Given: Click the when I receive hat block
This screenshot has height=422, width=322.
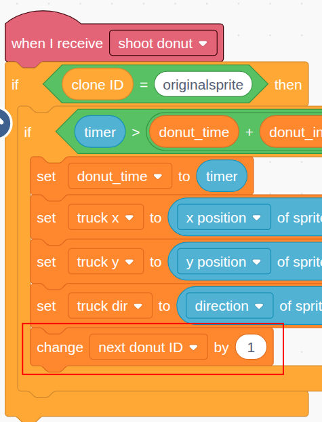Looking at the screenshot, I should click(57, 43).
